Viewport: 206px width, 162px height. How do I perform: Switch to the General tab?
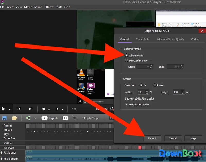click(125, 39)
